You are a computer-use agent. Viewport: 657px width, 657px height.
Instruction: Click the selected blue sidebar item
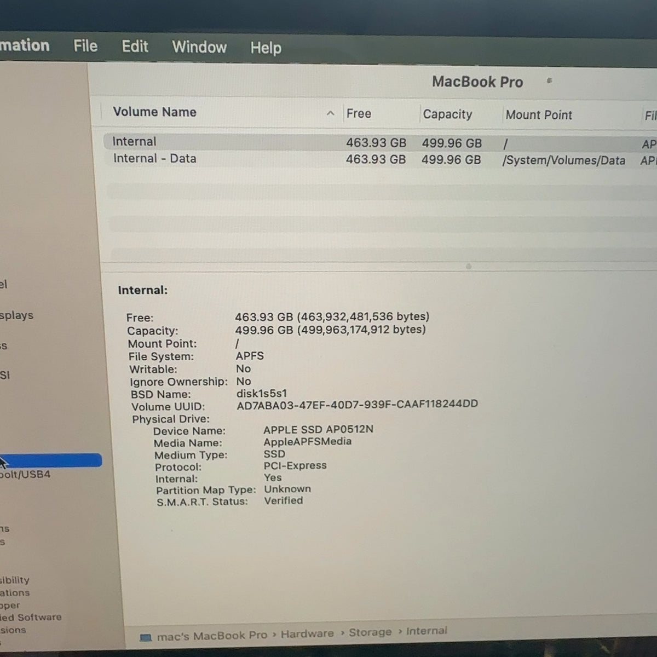50,460
